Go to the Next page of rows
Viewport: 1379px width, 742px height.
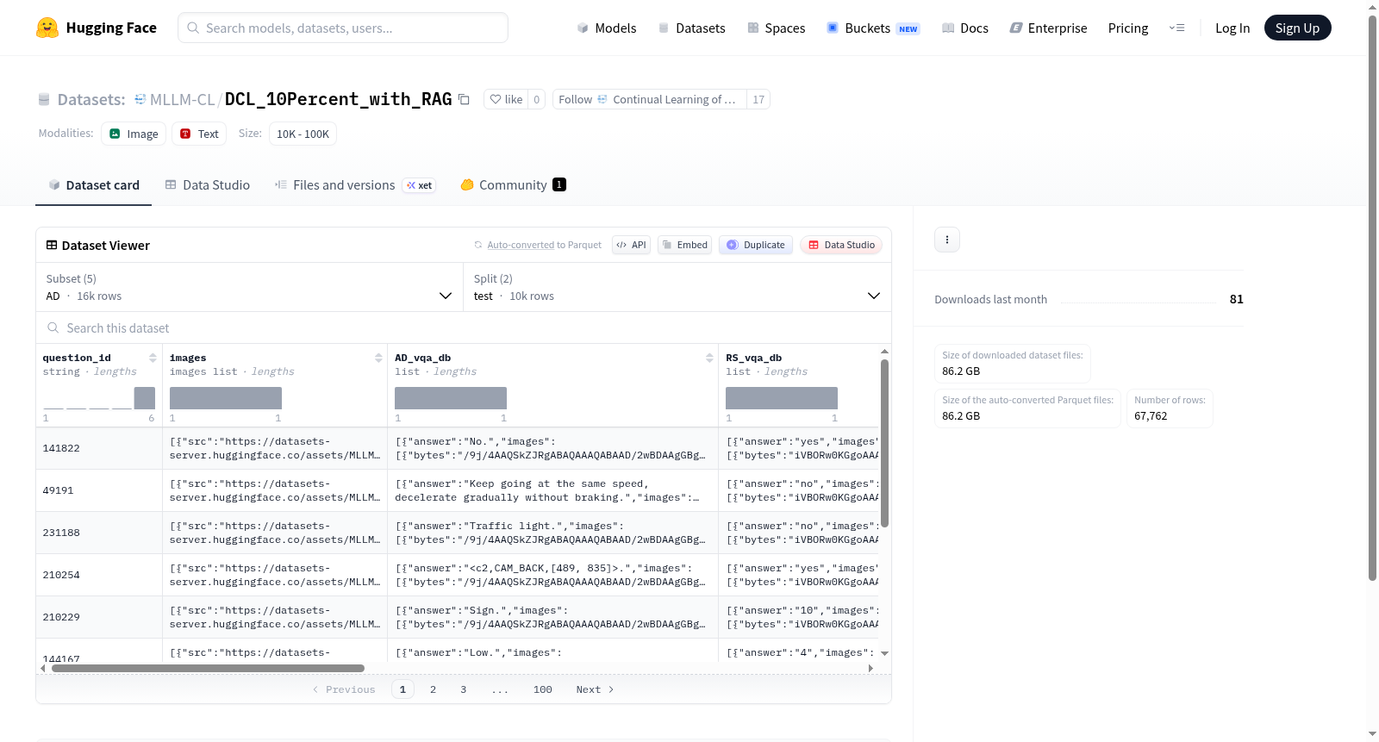click(x=595, y=689)
